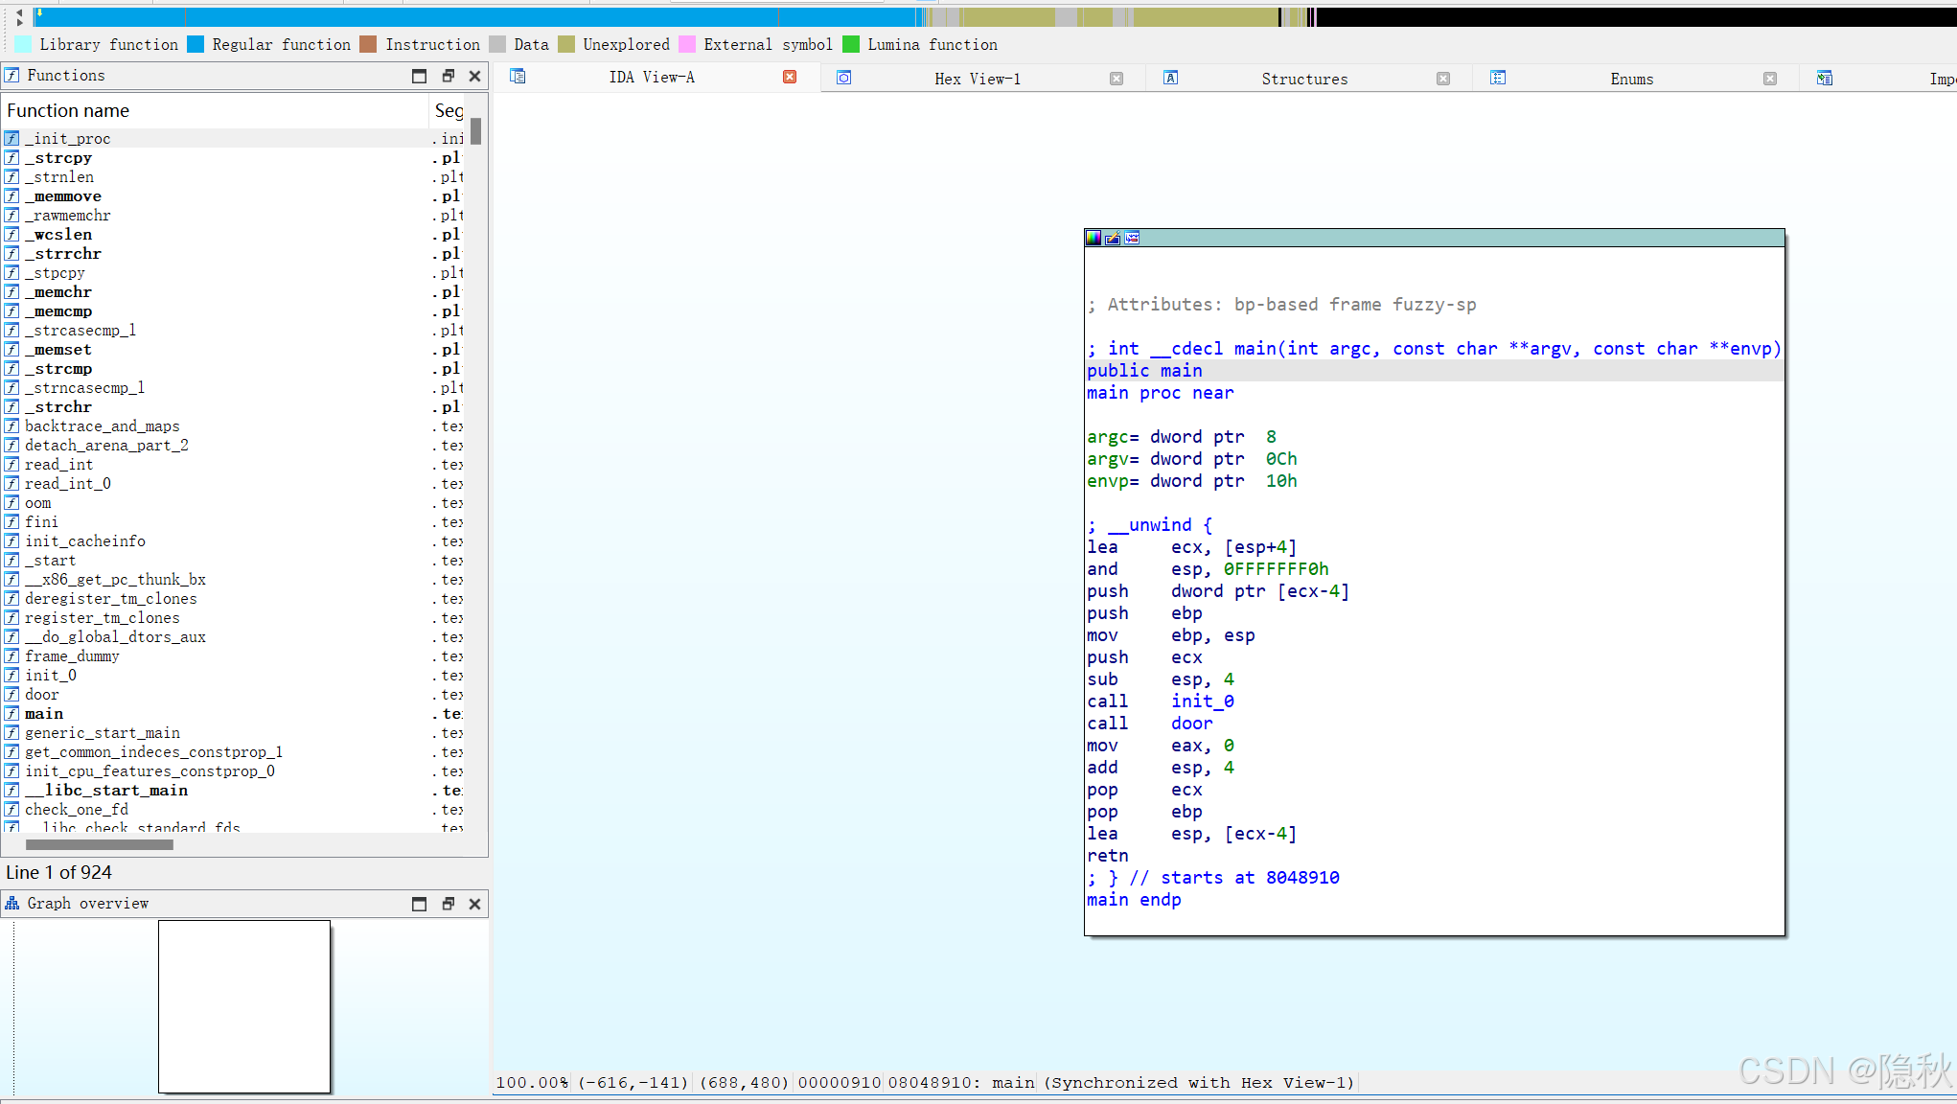The width and height of the screenshot is (1957, 1104).
Task: Click the init_0 call target in graph
Action: coord(1202,701)
